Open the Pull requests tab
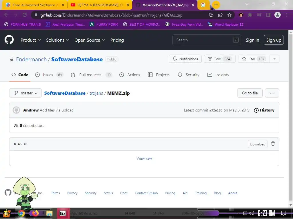The image size is (293, 219). [x=91, y=75]
